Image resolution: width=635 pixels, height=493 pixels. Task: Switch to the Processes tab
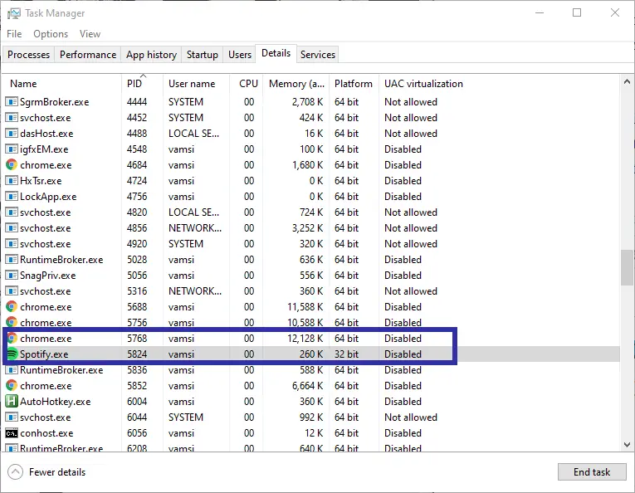point(28,55)
